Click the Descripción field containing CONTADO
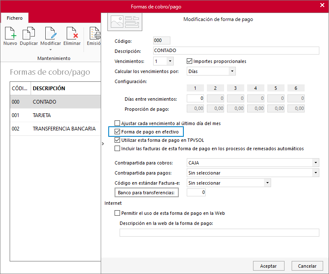Viewport: 329px width, 274px height. (236, 50)
